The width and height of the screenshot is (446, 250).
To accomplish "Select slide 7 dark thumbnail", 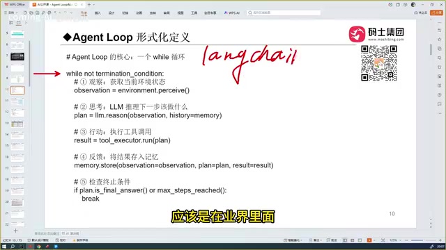I will pos(17,56).
